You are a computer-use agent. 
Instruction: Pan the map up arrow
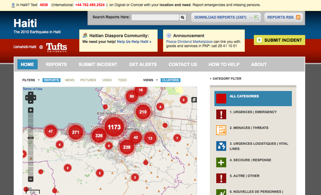[30, 94]
